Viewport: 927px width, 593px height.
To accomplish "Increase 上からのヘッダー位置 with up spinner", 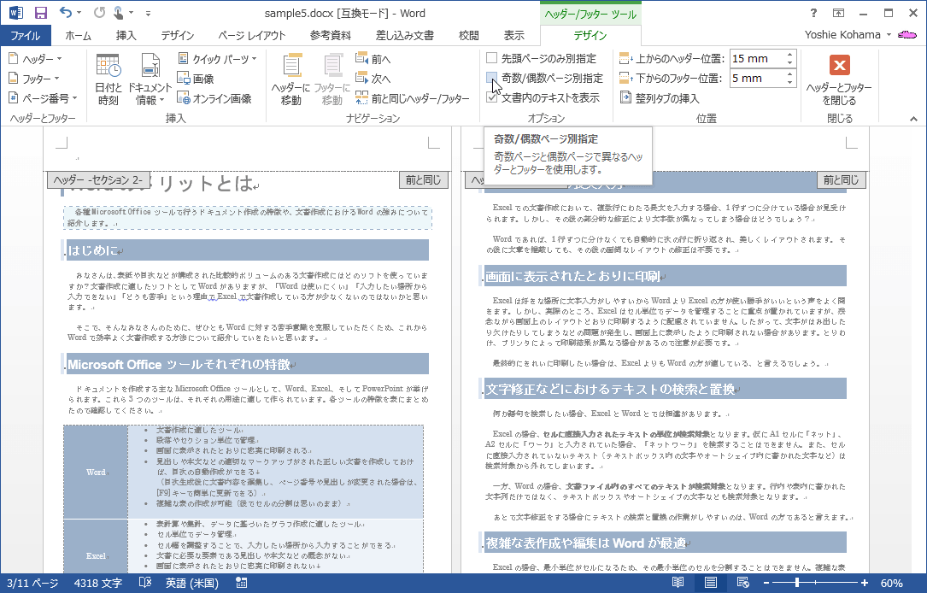I will click(x=789, y=55).
